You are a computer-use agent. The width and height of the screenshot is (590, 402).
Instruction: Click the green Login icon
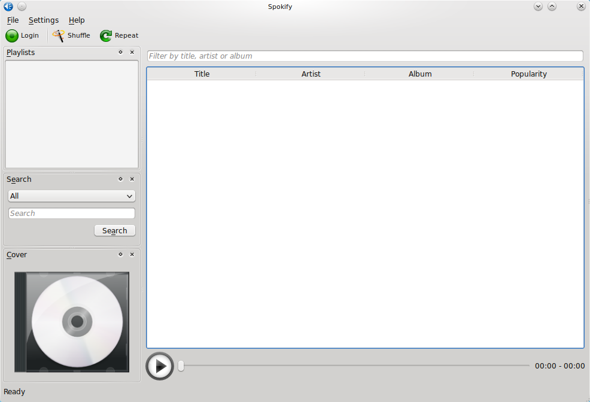[x=11, y=36]
